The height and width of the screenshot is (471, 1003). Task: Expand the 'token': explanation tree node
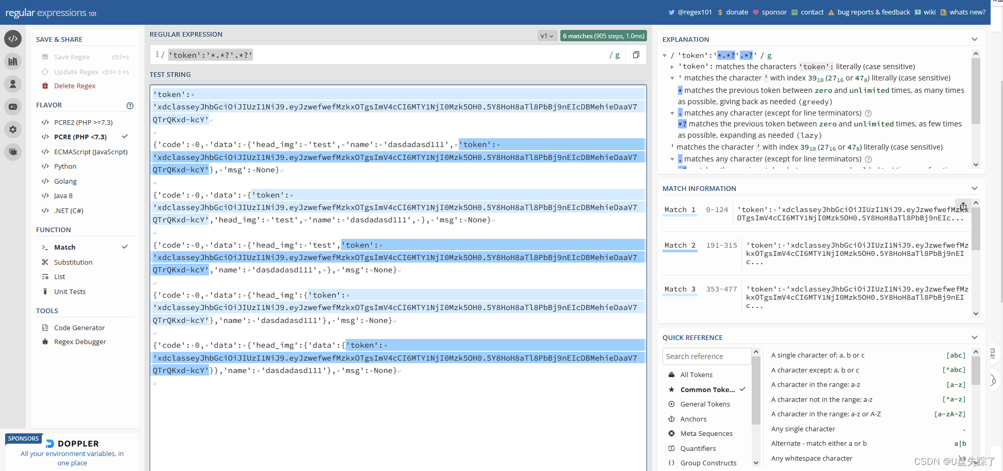(x=672, y=67)
